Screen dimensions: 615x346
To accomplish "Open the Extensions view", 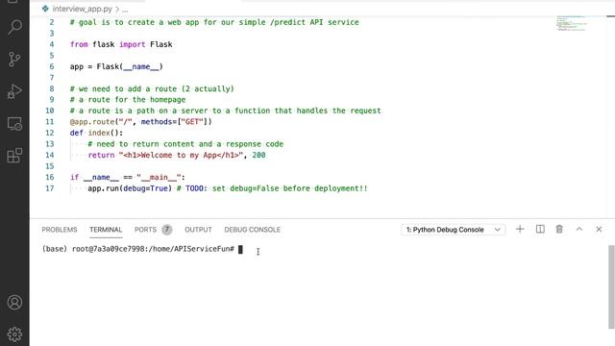I will click(14, 156).
